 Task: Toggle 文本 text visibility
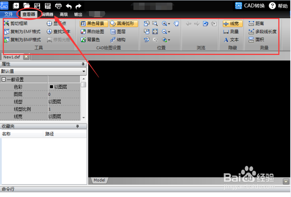click(x=231, y=40)
